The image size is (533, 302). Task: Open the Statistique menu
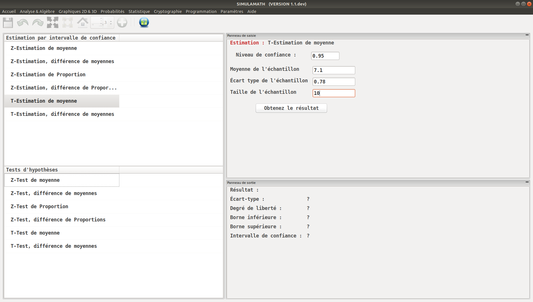[x=139, y=11]
